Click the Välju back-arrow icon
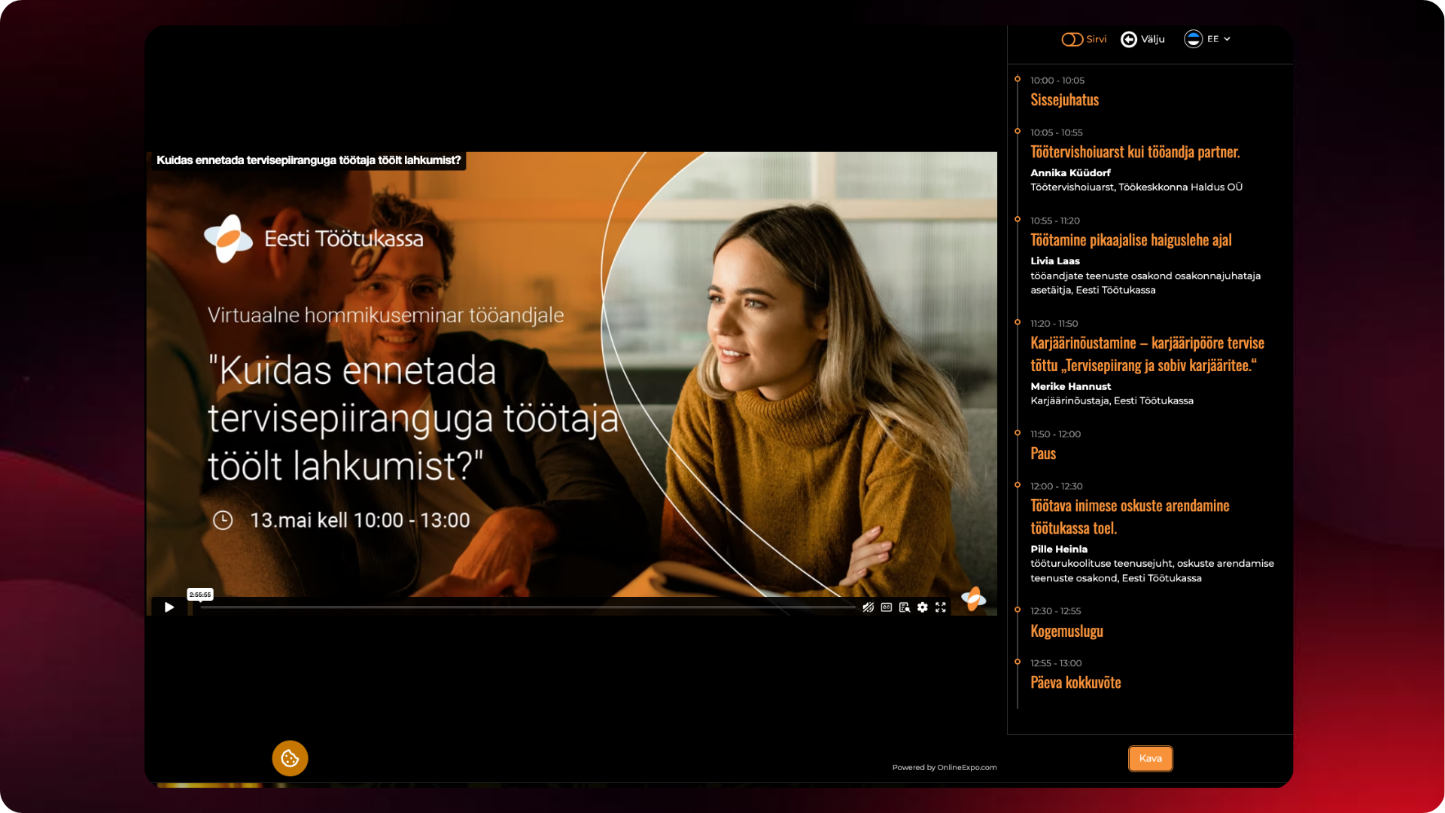This screenshot has height=813, width=1445. pos(1128,39)
